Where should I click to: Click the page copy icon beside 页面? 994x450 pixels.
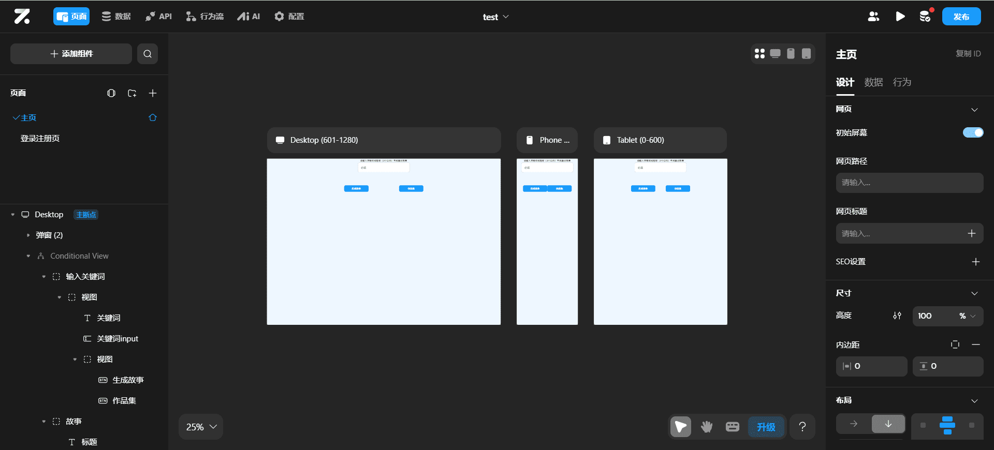coord(111,93)
